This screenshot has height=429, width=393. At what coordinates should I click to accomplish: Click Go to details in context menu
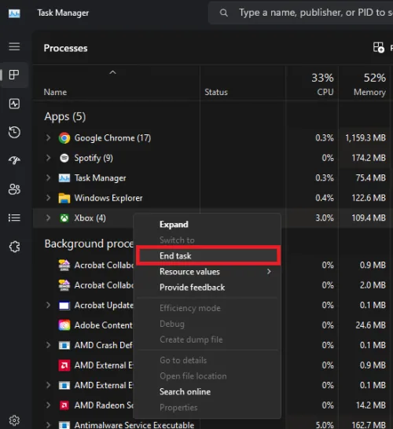point(208,361)
